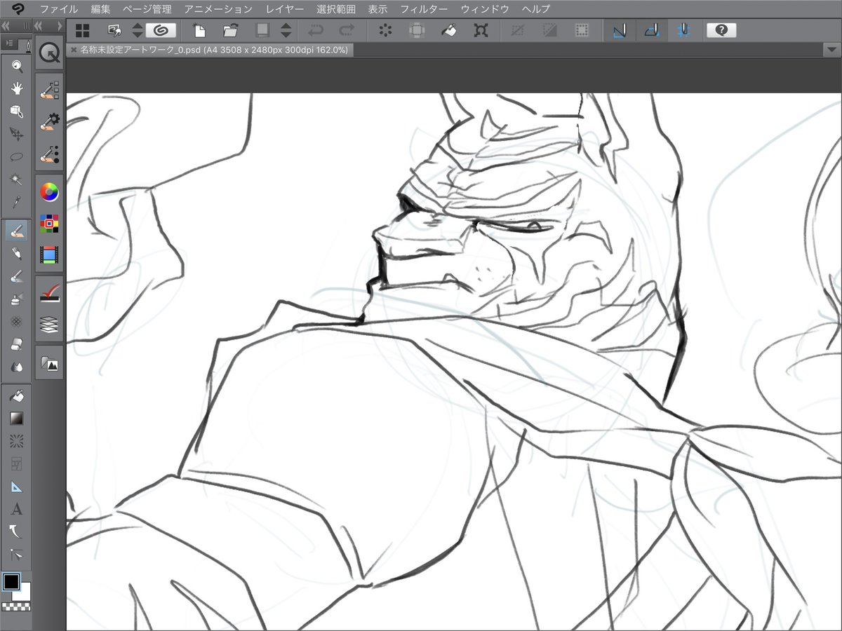842x631 pixels.
Task: Toggle snap to ruler
Action: (619, 30)
